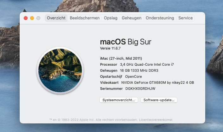Click the macOS Big Sur title
The image size is (223, 132).
click(125, 42)
